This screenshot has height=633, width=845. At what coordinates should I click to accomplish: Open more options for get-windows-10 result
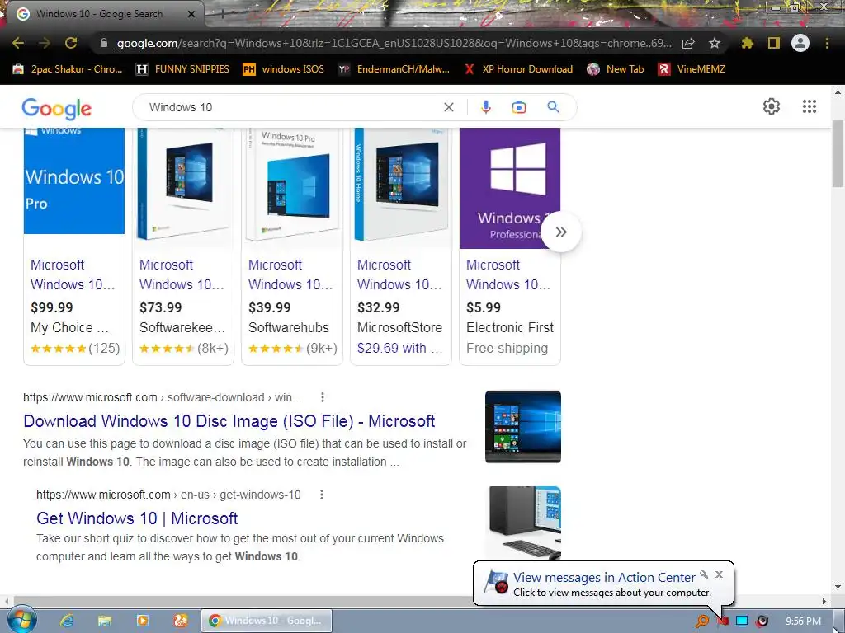tap(322, 495)
